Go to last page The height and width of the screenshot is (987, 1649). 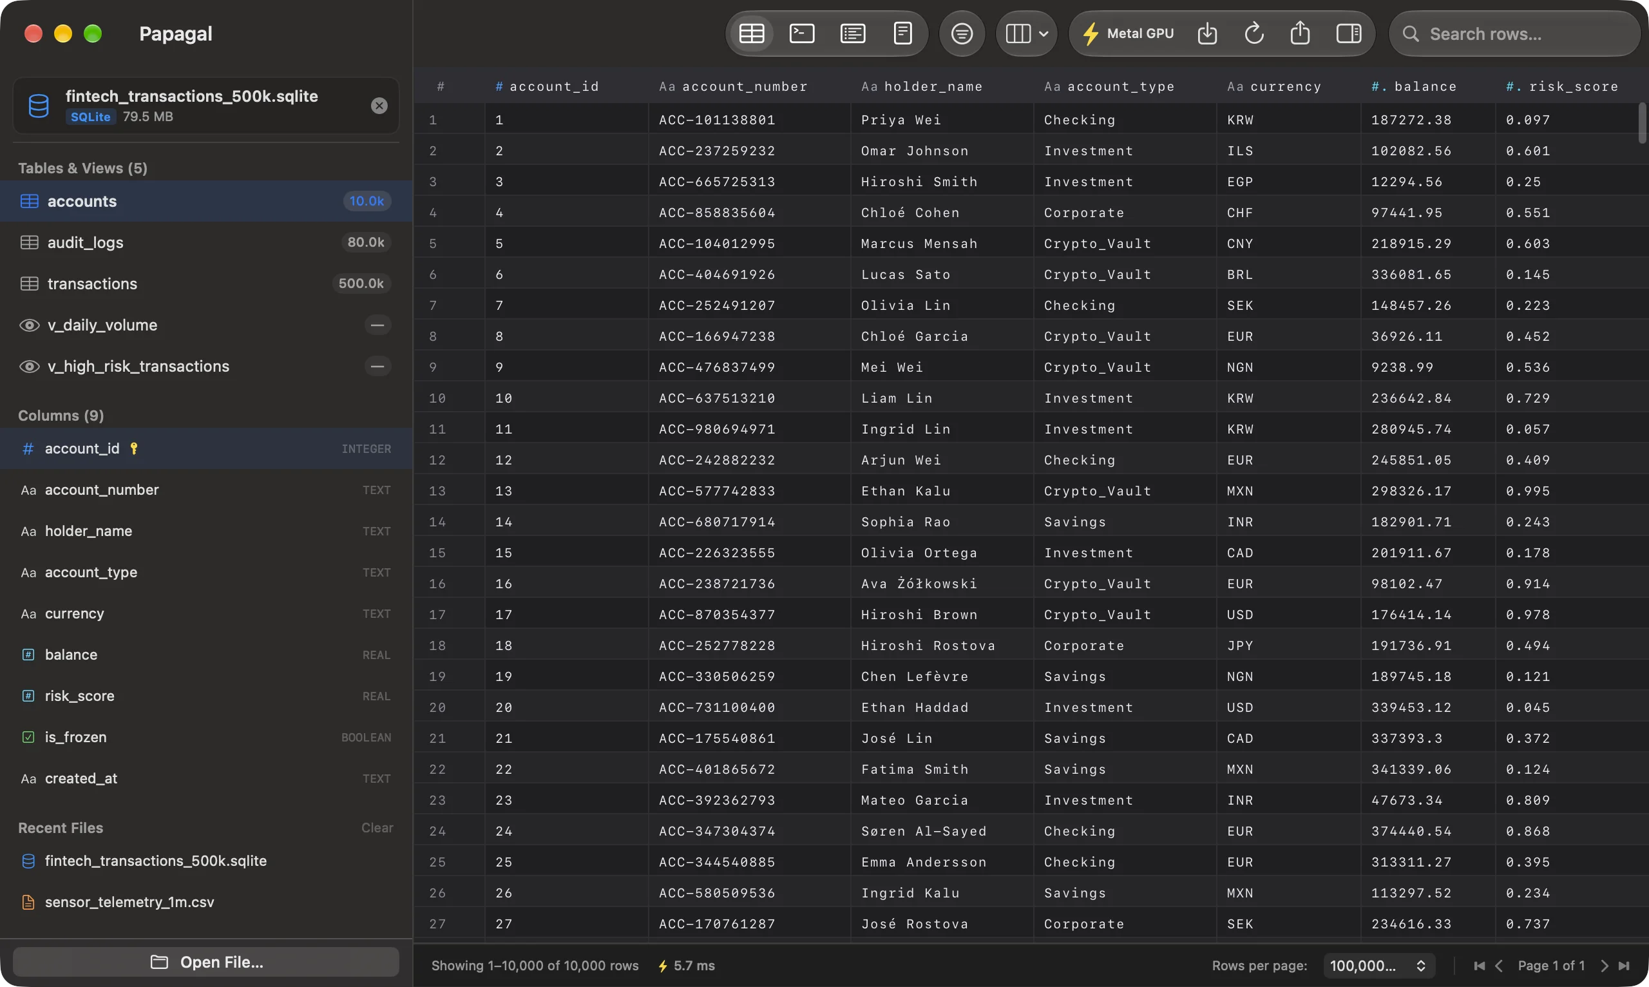1624,966
